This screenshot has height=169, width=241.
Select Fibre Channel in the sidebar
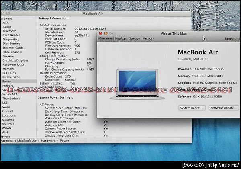12,52
